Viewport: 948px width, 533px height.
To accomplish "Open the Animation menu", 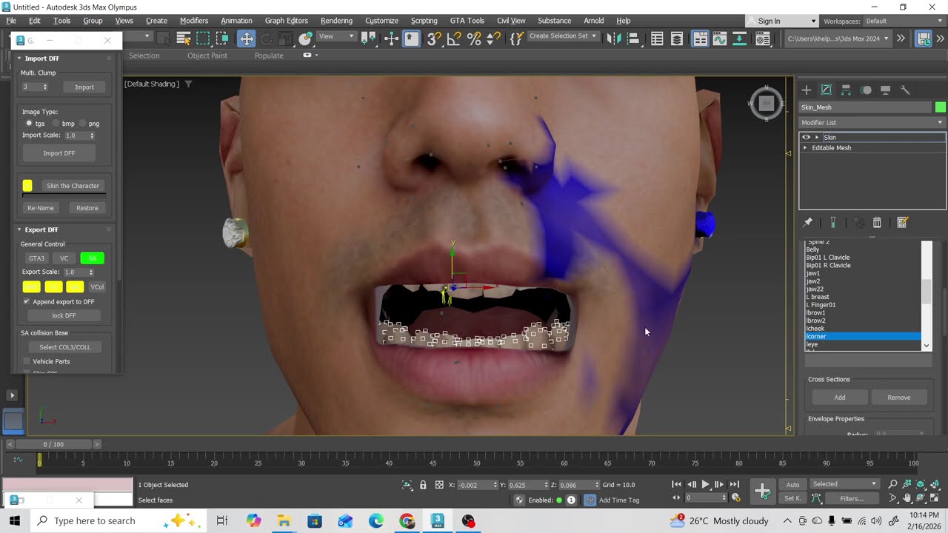I will [236, 21].
